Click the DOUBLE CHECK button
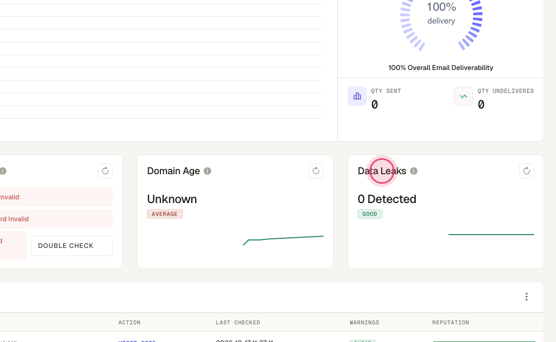Image resolution: width=556 pixels, height=342 pixels. coord(72,246)
